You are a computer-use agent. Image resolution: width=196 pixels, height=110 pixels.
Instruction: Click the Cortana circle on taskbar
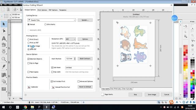(x=10, y=107)
